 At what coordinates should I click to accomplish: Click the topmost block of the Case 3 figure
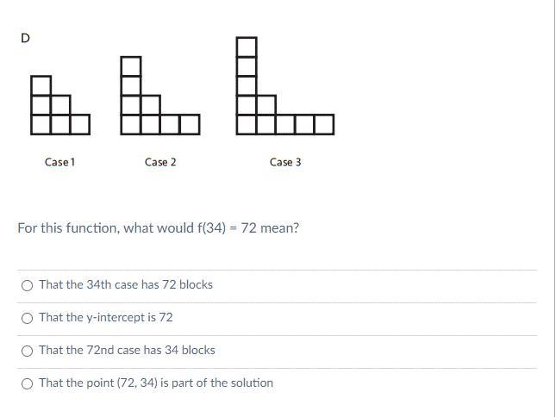coord(247,47)
